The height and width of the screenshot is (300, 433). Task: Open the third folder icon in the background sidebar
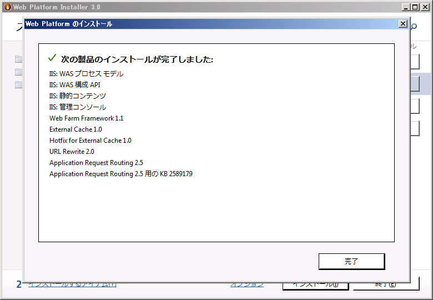pos(18,84)
